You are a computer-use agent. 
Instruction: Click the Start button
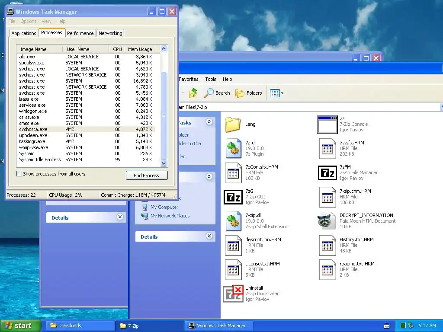pos(20,326)
